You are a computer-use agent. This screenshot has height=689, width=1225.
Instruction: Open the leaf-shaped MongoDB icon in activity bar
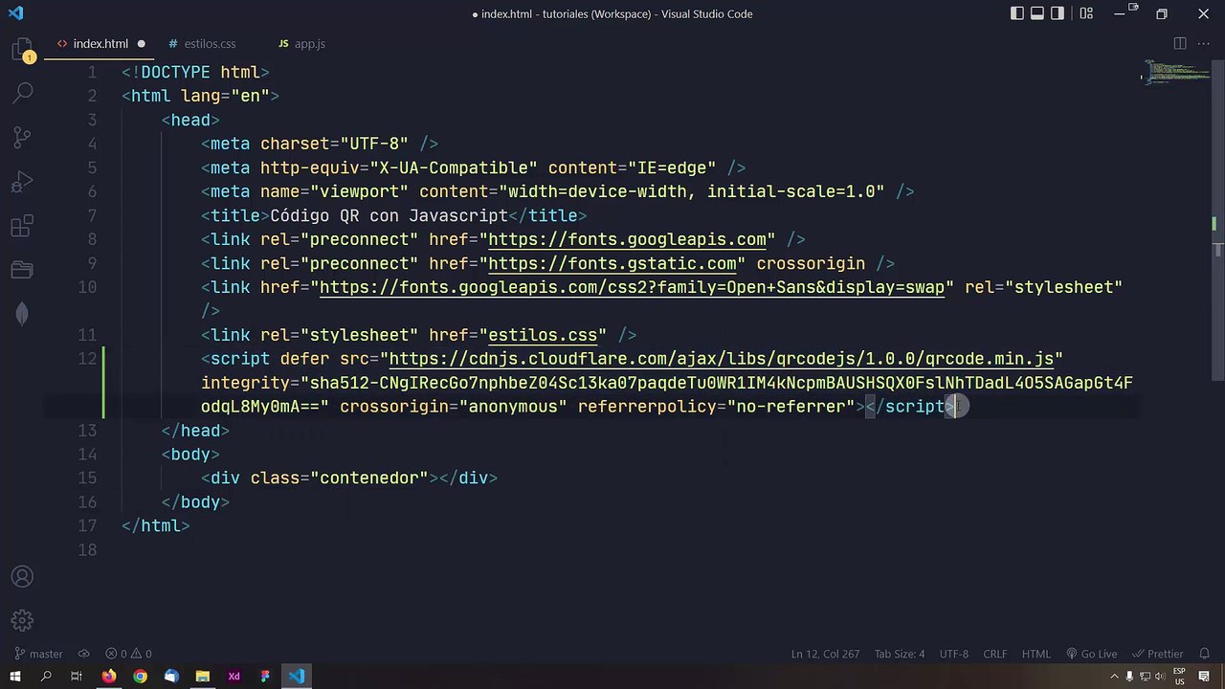pos(23,314)
